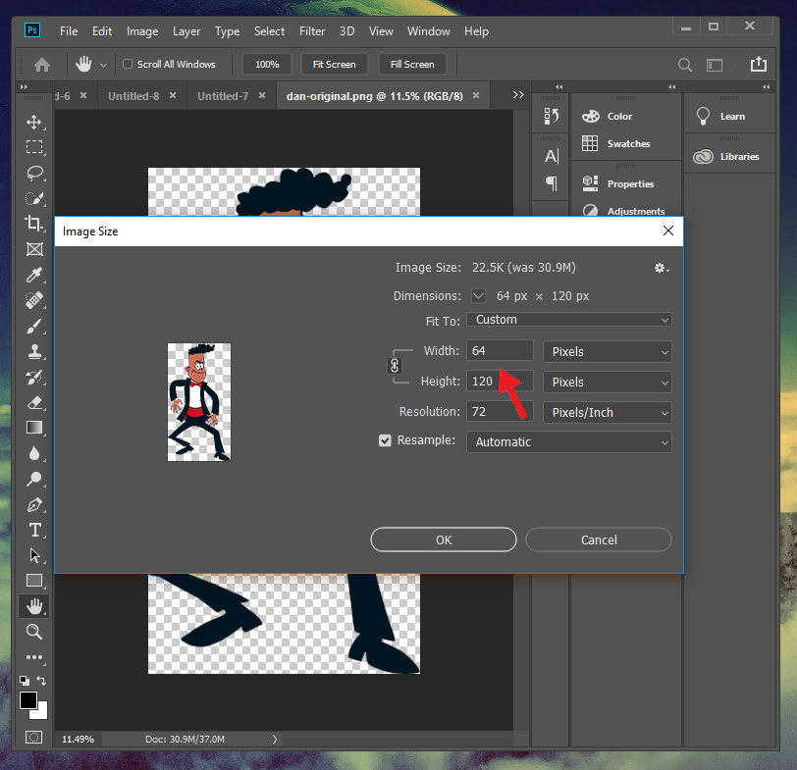Swap foreground and background colors
The height and width of the screenshot is (770, 797).
(x=41, y=680)
